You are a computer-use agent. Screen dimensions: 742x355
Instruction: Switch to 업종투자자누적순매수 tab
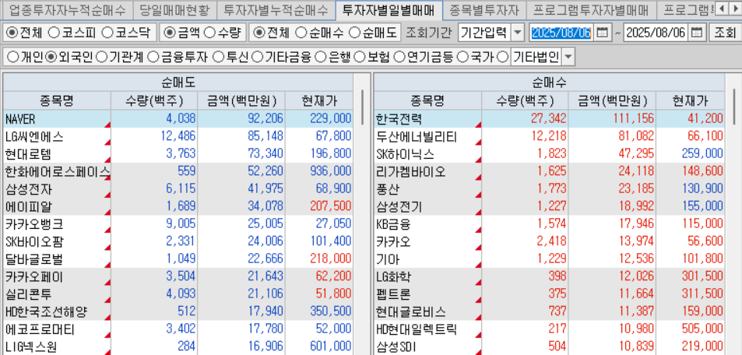pos(67,9)
